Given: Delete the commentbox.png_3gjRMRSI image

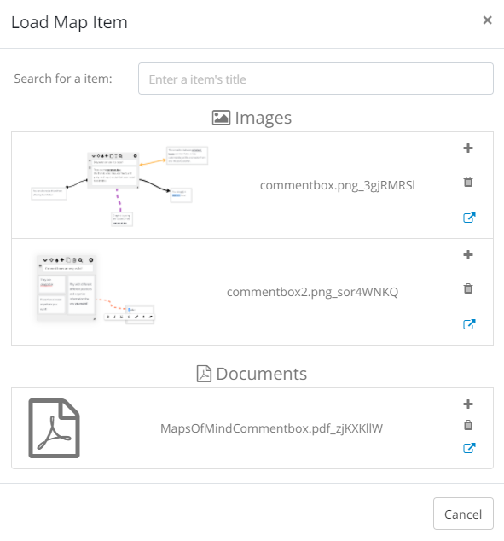Looking at the screenshot, I should [x=468, y=182].
